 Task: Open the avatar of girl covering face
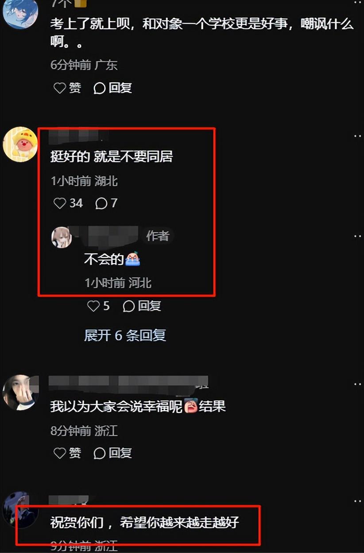point(20,393)
